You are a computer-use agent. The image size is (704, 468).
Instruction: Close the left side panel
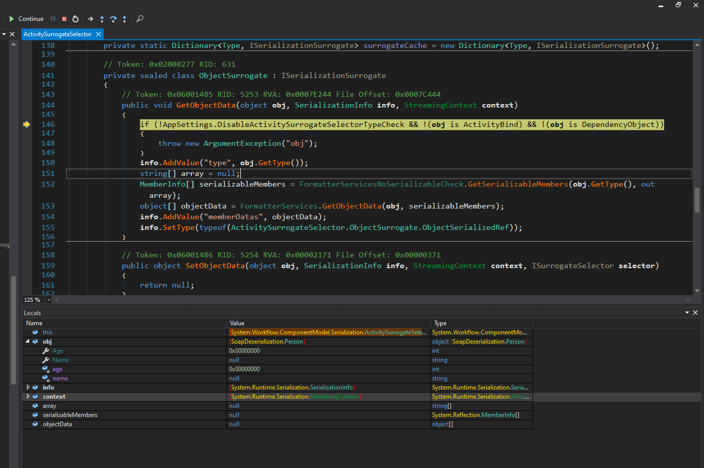point(13,34)
